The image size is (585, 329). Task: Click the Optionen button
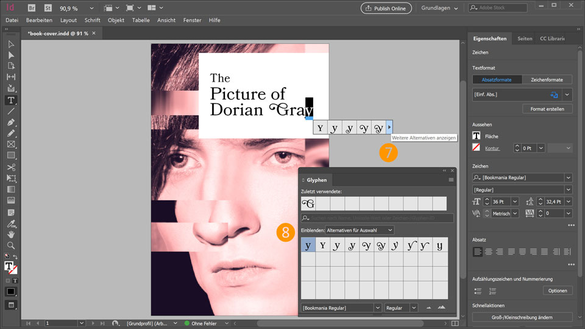[x=558, y=291]
